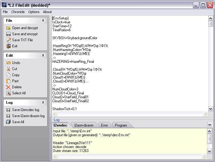Click the Cut scissors icon
The image size is (215, 162).
[8, 69]
